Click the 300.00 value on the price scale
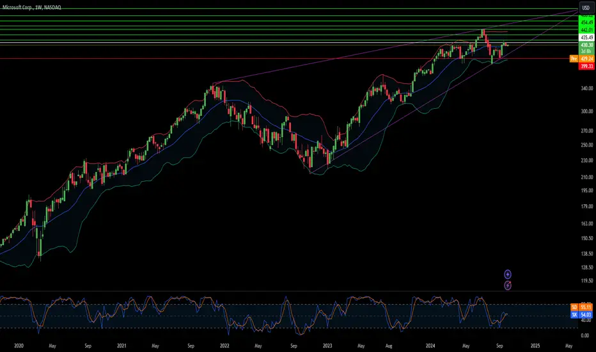 point(587,111)
